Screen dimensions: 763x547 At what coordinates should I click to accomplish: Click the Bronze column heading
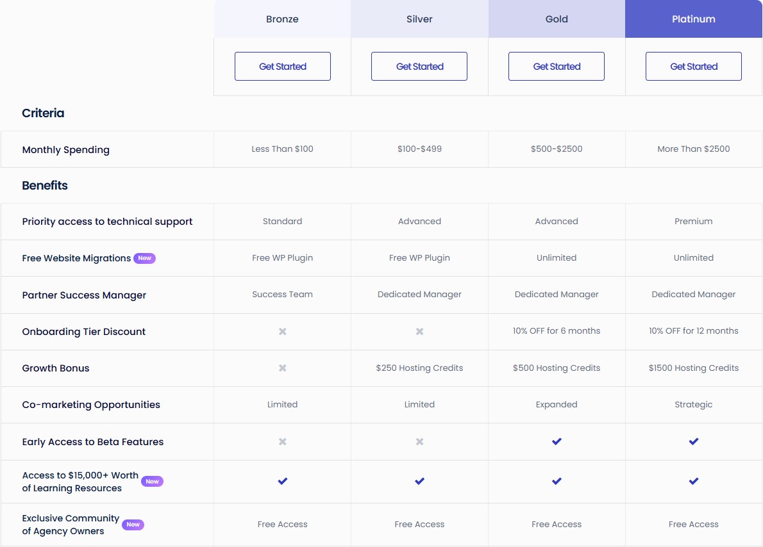[282, 19]
